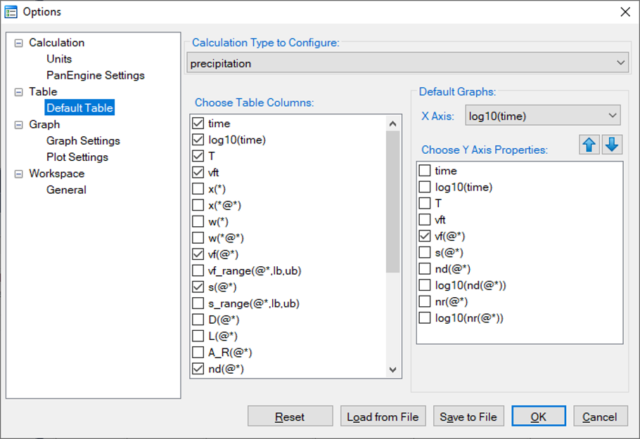Collapse the Workspace tree node
This screenshot has height=439, width=640.
[x=18, y=174]
